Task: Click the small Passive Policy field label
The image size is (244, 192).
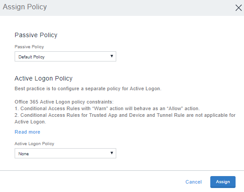Action: click(x=29, y=47)
